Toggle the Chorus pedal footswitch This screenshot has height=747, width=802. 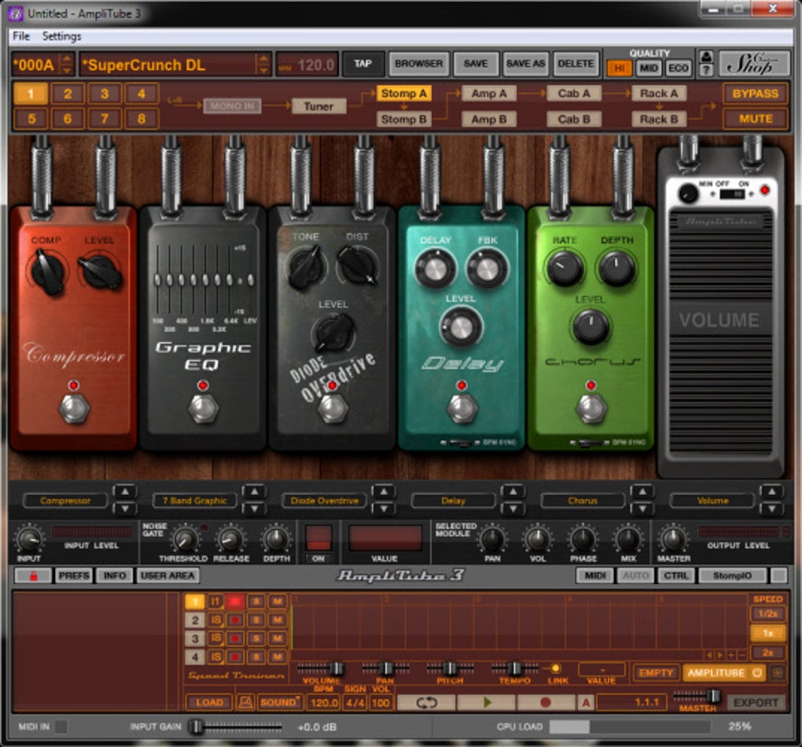point(592,408)
